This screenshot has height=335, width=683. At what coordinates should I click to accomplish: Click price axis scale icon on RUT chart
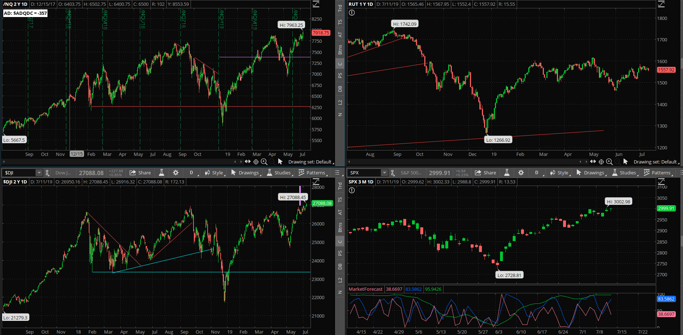point(661,4)
